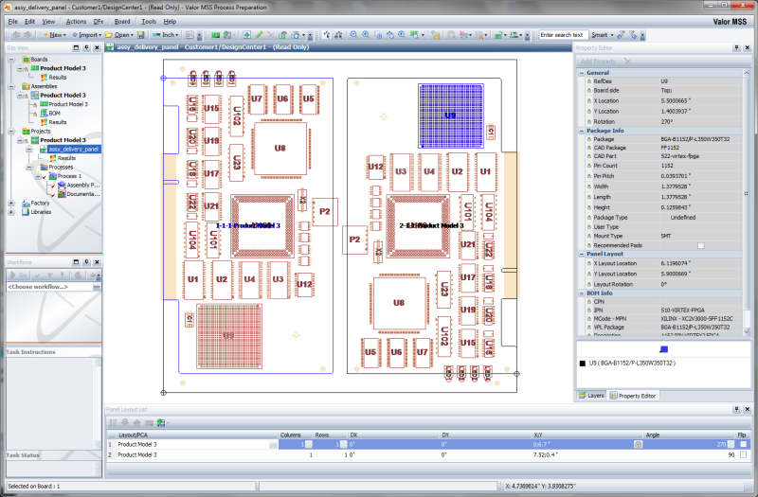The height and width of the screenshot is (497, 758).
Task: Expand the Factory tree node
Action: [11, 203]
